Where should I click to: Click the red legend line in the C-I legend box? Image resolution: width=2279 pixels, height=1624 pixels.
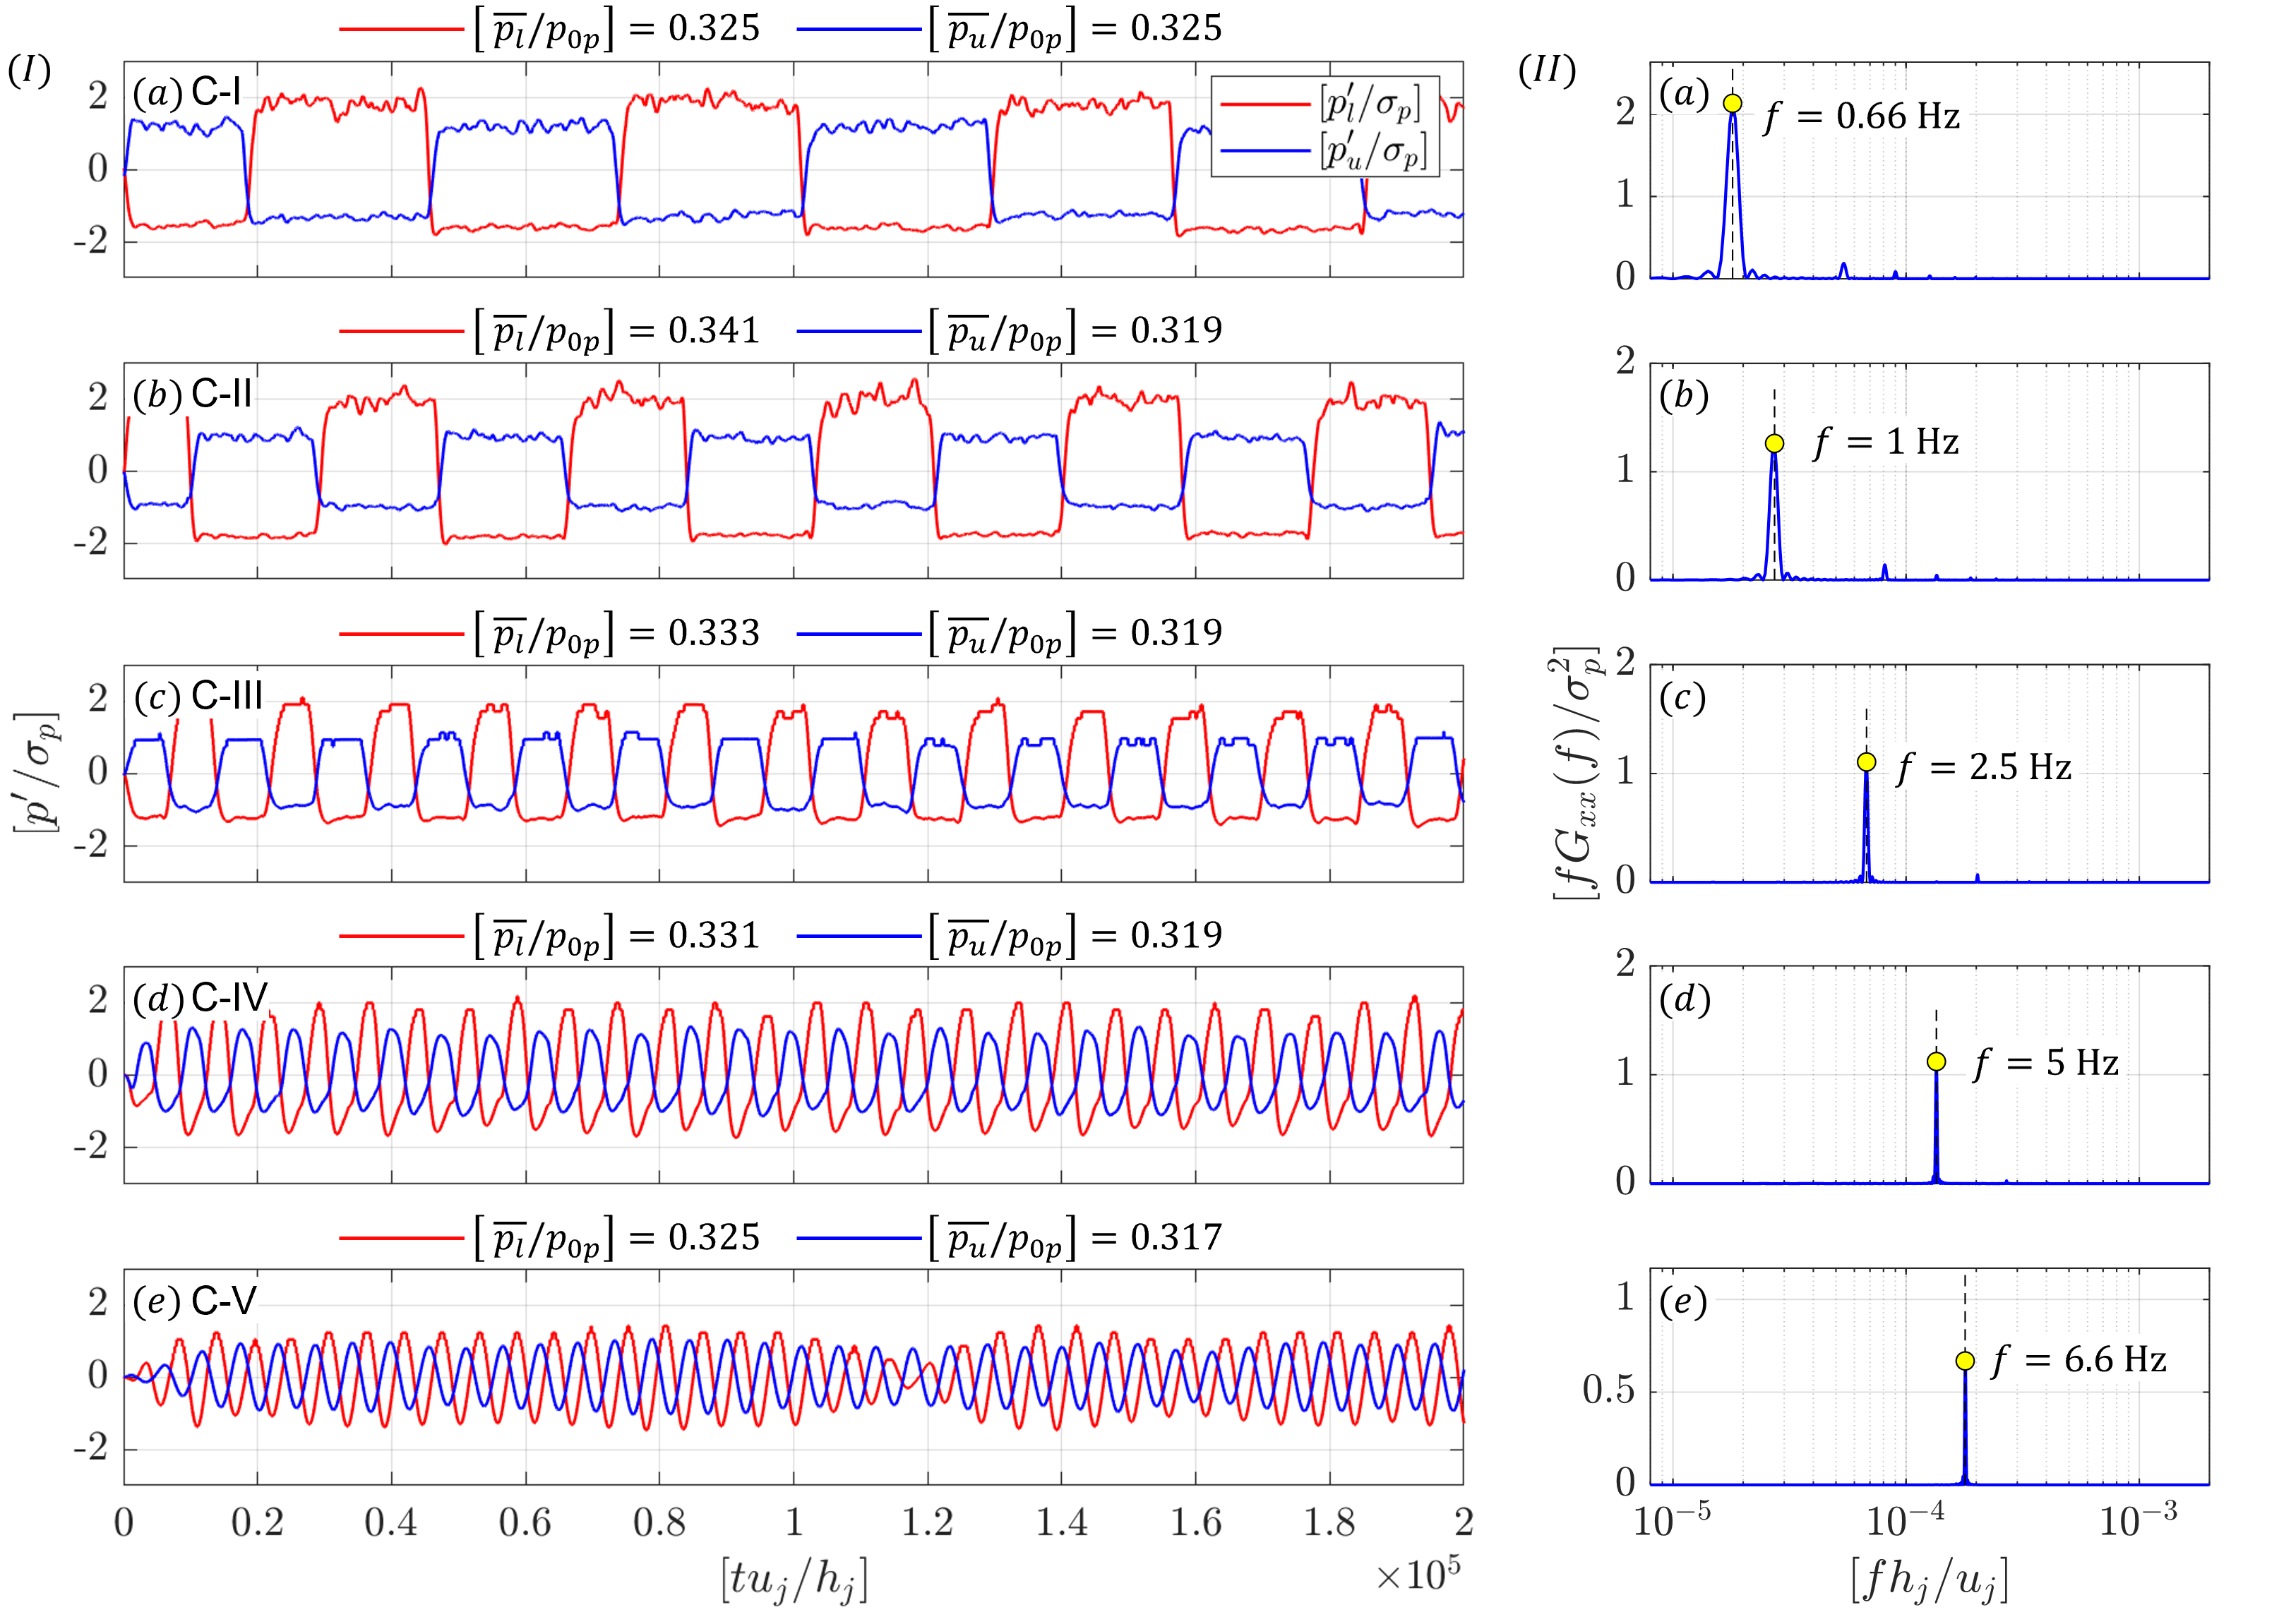point(1264,103)
